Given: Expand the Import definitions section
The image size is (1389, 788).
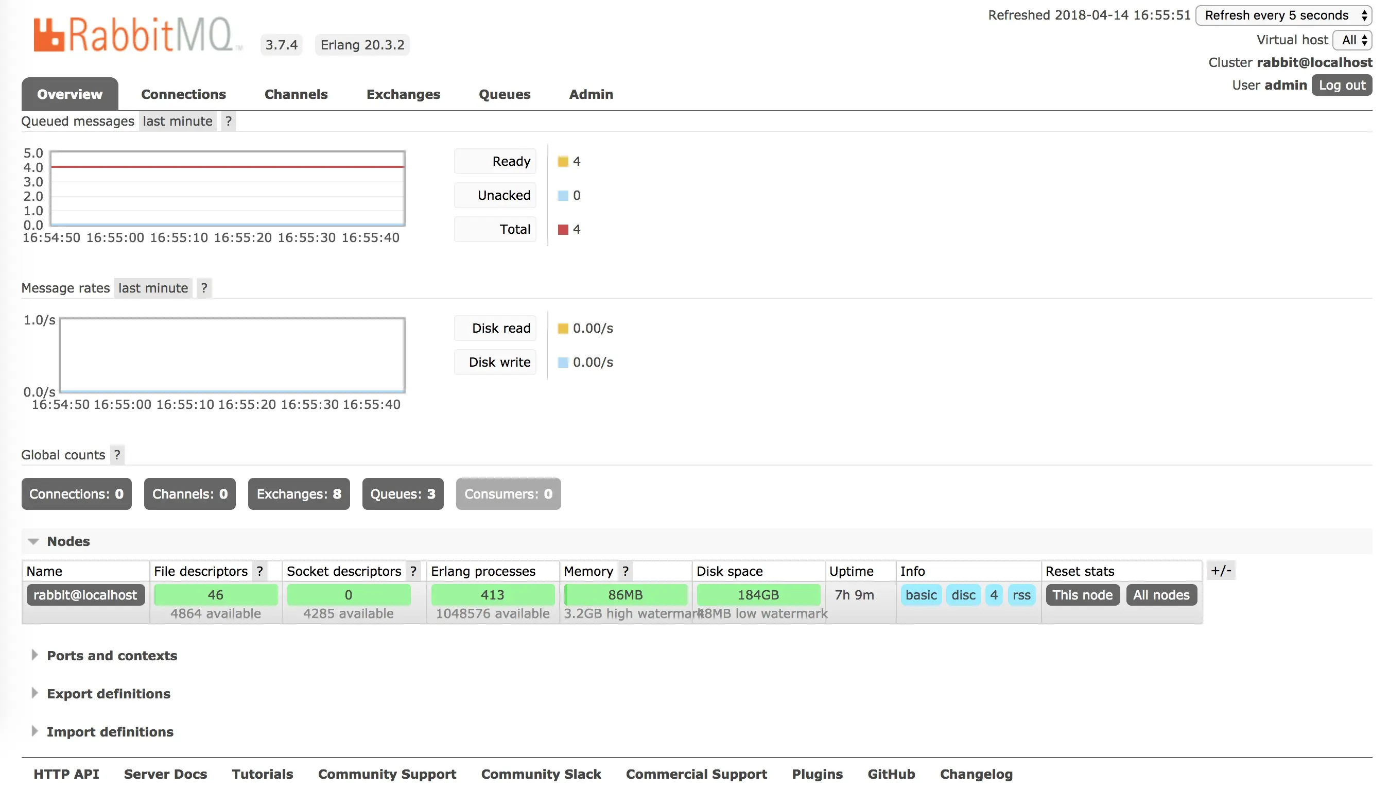Looking at the screenshot, I should [110, 732].
